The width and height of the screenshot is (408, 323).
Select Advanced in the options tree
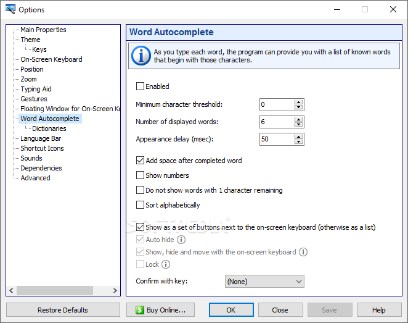[35, 178]
